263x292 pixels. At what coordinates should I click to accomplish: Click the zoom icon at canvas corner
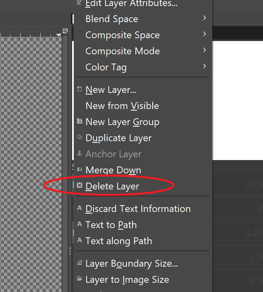[x=65, y=31]
